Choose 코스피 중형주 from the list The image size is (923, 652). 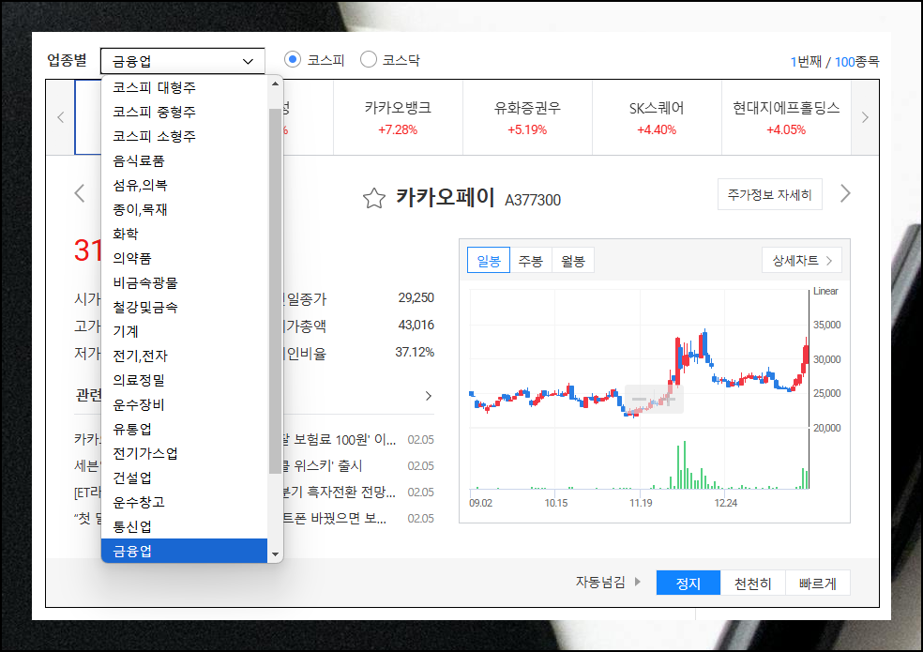184,112
